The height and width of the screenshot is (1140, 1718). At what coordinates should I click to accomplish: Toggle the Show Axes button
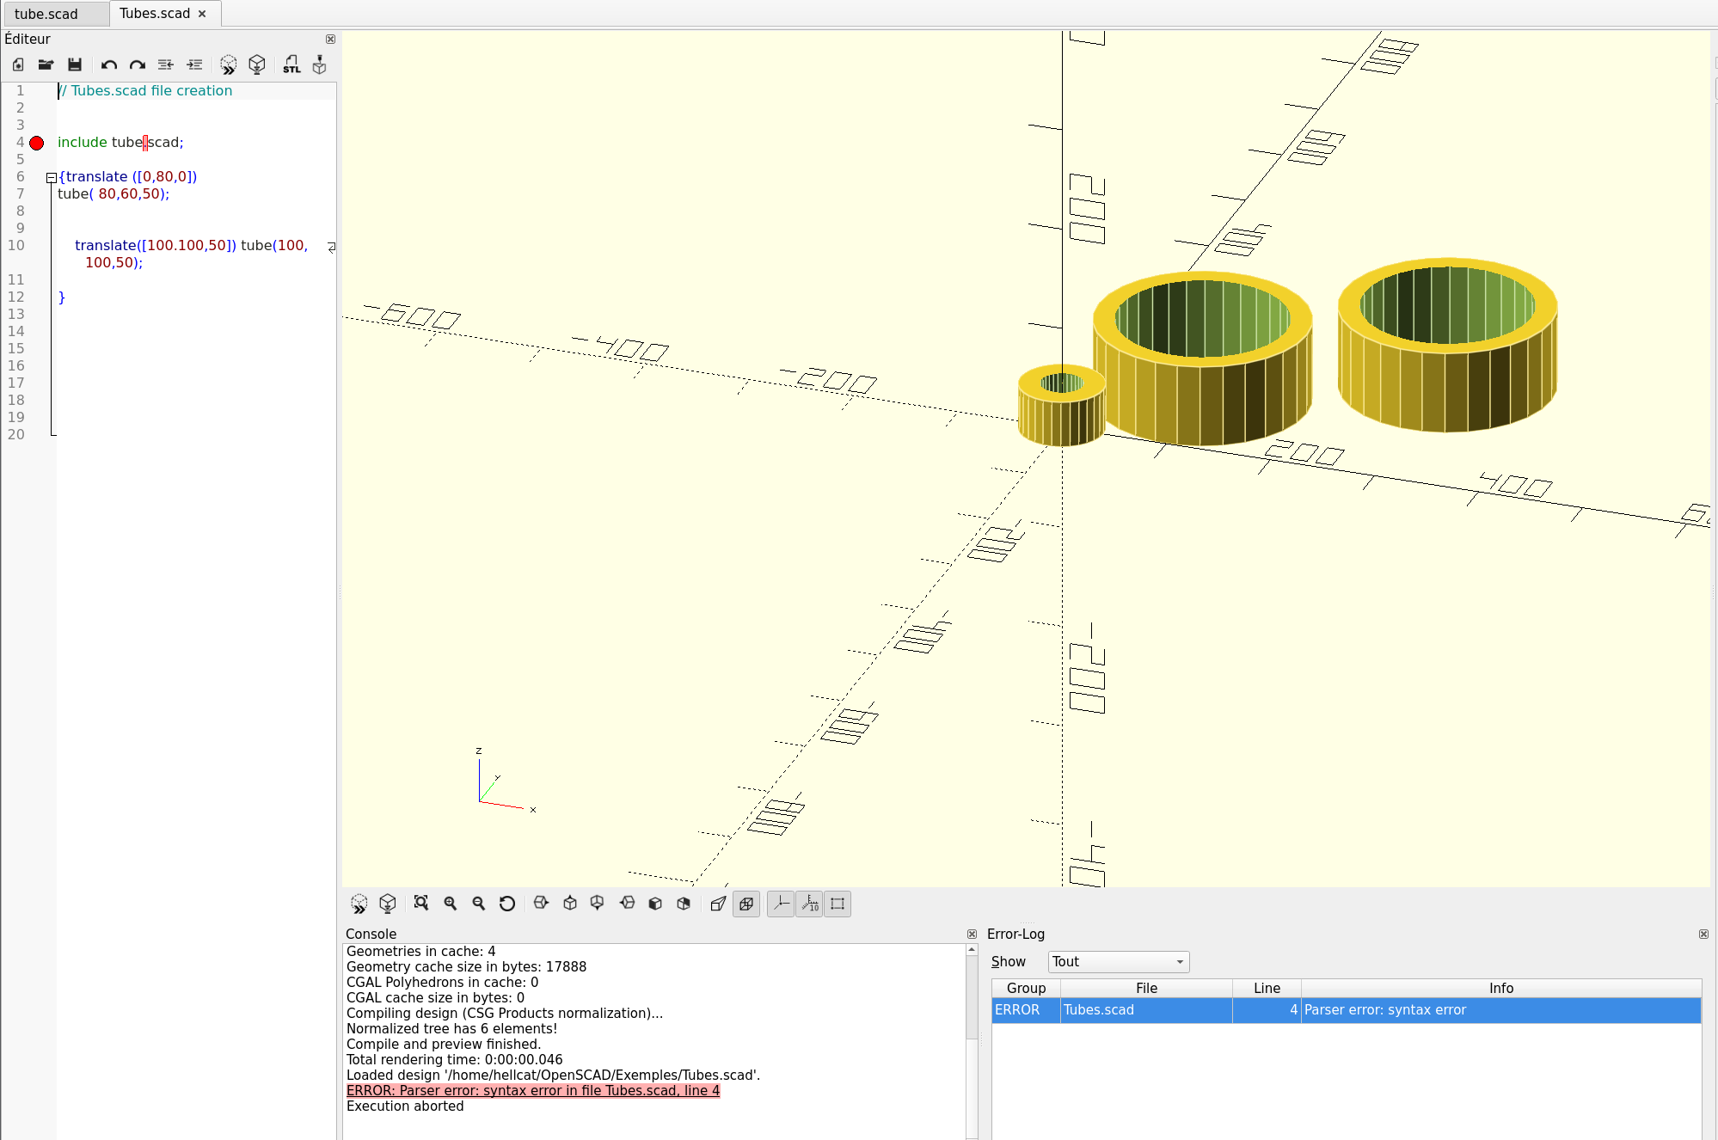[781, 903]
